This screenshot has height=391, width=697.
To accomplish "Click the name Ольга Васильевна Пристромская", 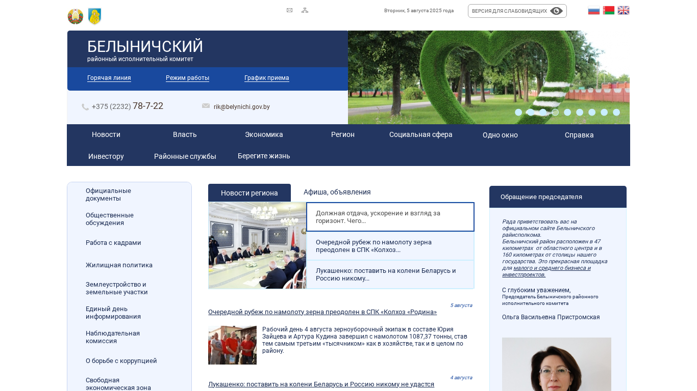I will 551,317.
